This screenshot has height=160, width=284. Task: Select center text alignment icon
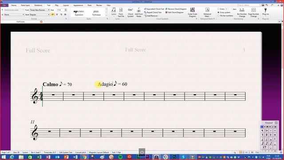pyautogui.click(x=57, y=15)
